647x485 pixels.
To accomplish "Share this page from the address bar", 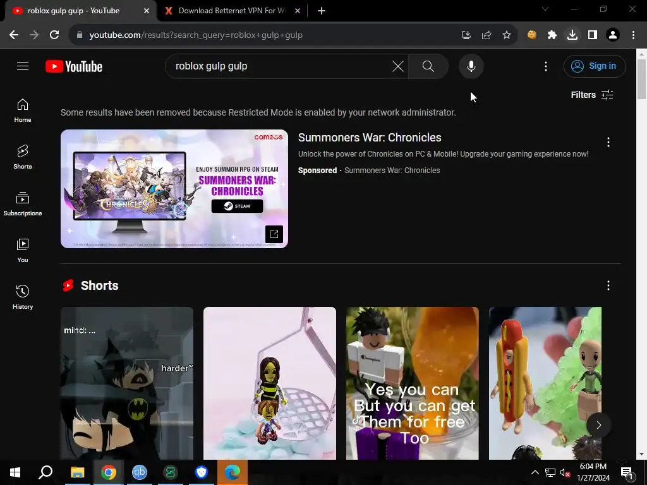I will pos(487,35).
